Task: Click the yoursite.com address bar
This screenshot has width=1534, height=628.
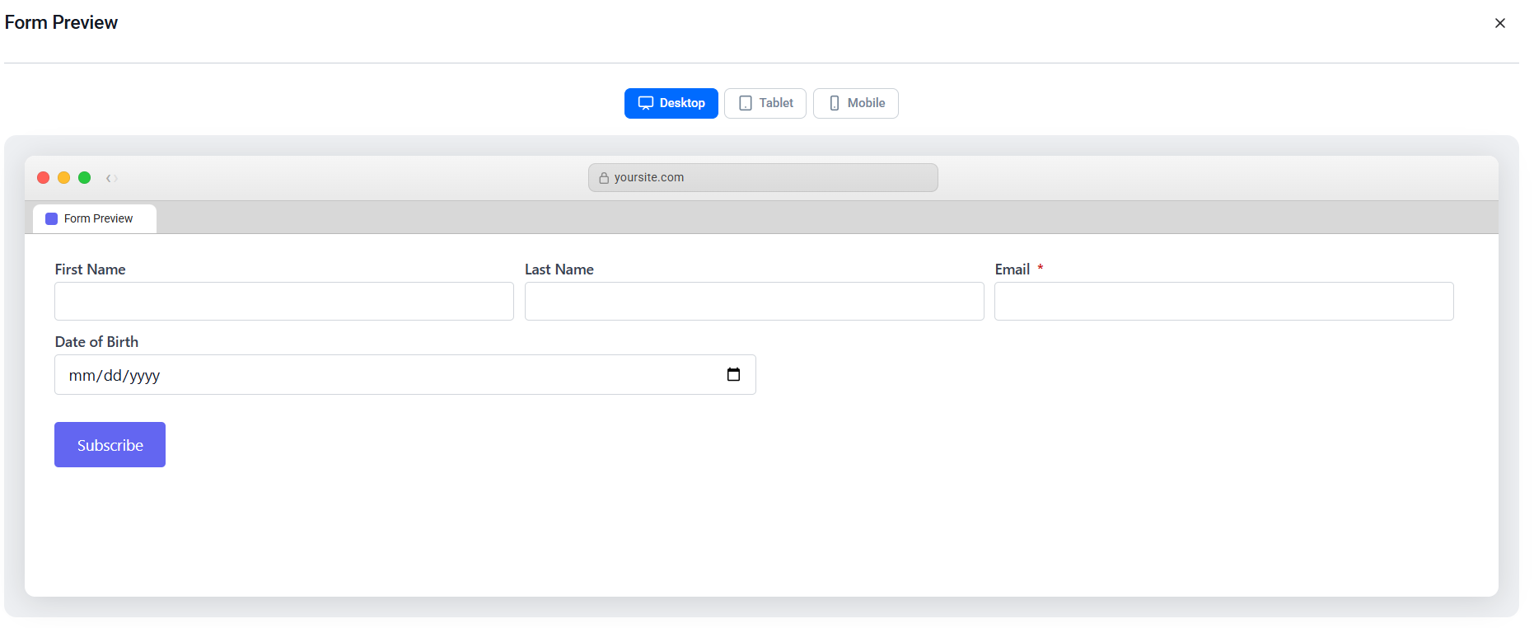Action: point(763,177)
